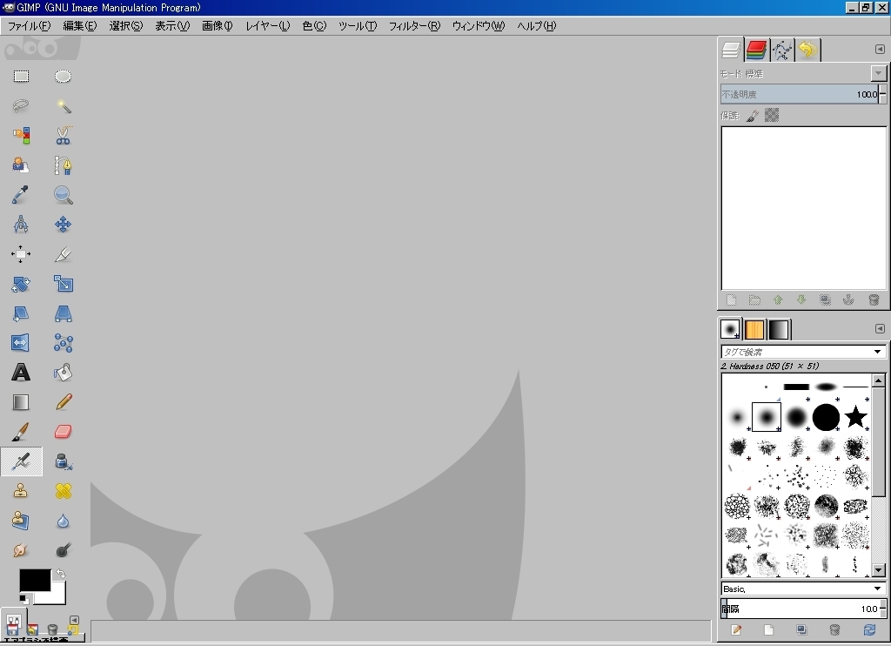891x646 pixels.
Task: Pick the Text tool in toolbox
Action: coord(21,373)
